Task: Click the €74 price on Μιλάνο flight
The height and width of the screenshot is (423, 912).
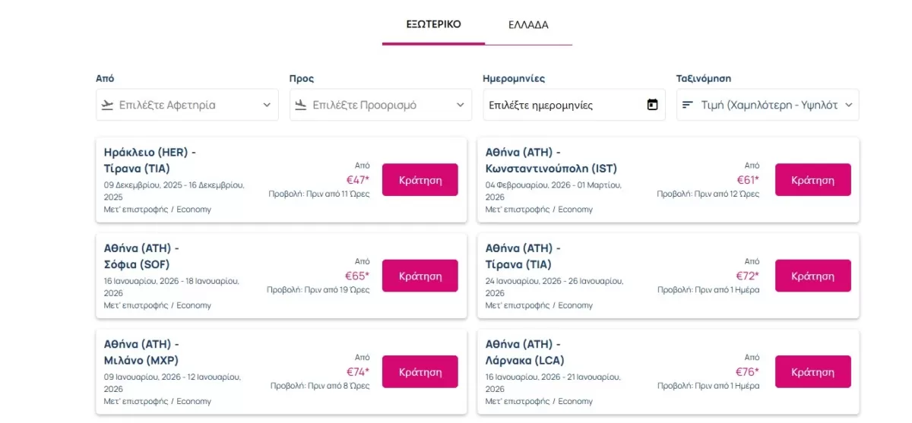Action: click(358, 372)
